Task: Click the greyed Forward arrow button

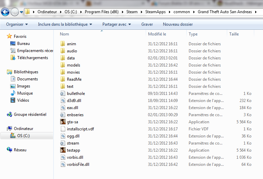Action: (15, 12)
